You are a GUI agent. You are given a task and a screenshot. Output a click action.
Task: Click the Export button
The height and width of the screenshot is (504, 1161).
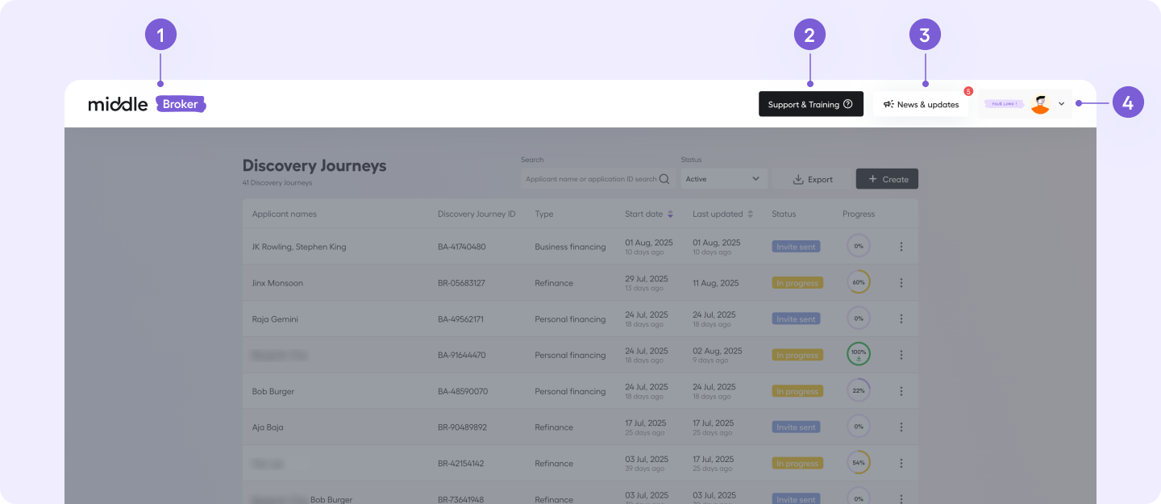(x=813, y=179)
